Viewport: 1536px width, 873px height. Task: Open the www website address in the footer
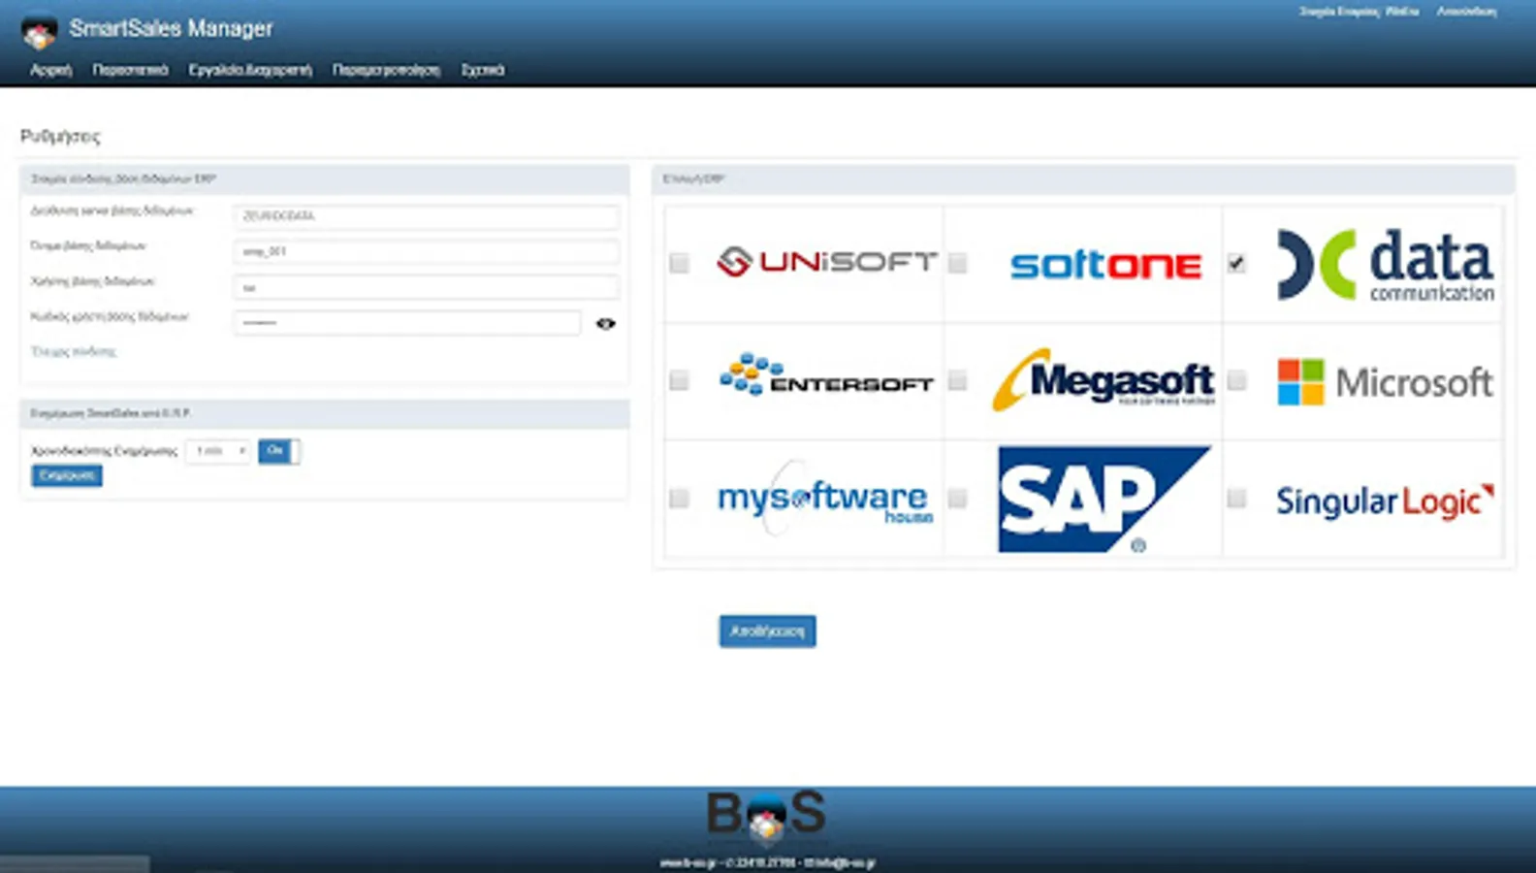pyautogui.click(x=690, y=862)
